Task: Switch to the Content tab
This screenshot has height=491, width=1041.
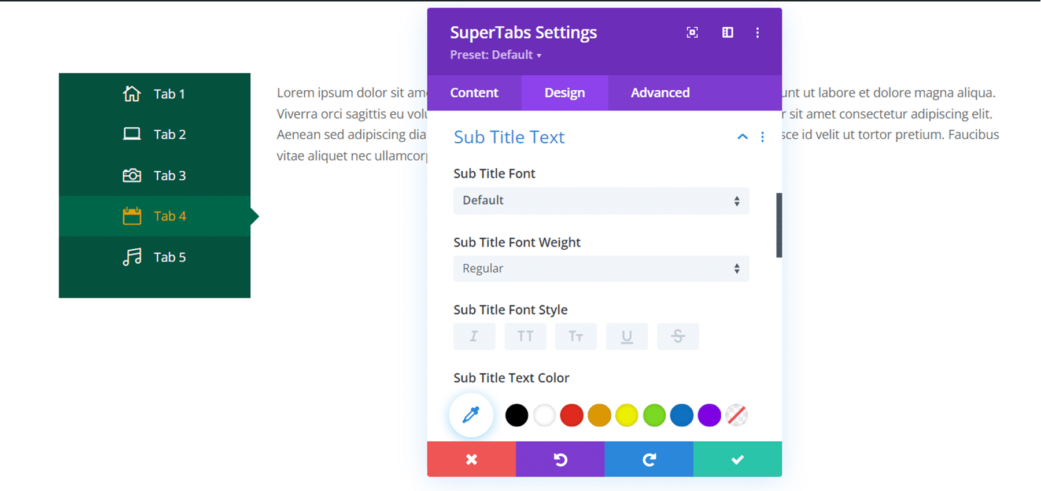Action: (x=474, y=93)
